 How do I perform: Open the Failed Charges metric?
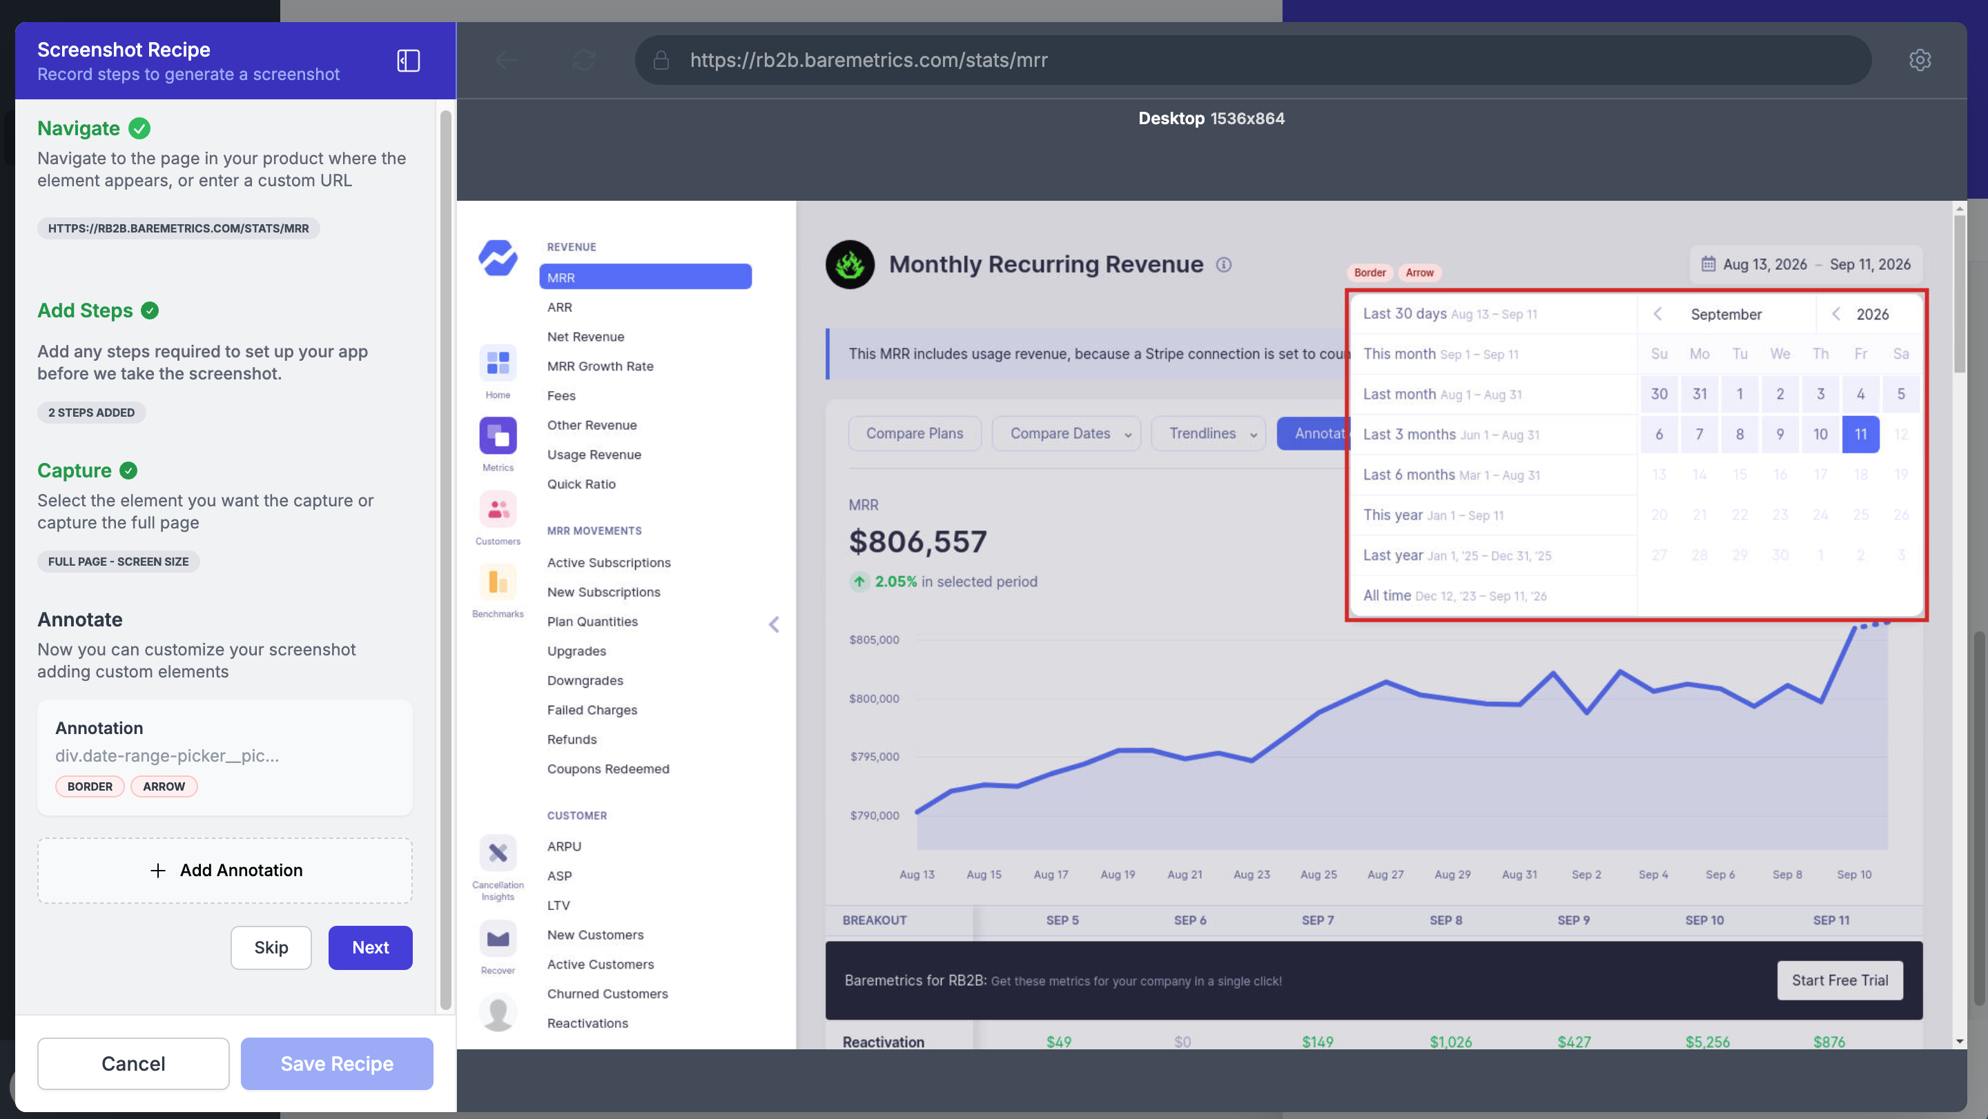592,709
